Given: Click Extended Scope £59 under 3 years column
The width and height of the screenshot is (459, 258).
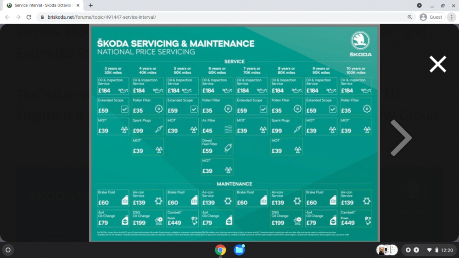Looking at the screenshot, I should click(113, 106).
